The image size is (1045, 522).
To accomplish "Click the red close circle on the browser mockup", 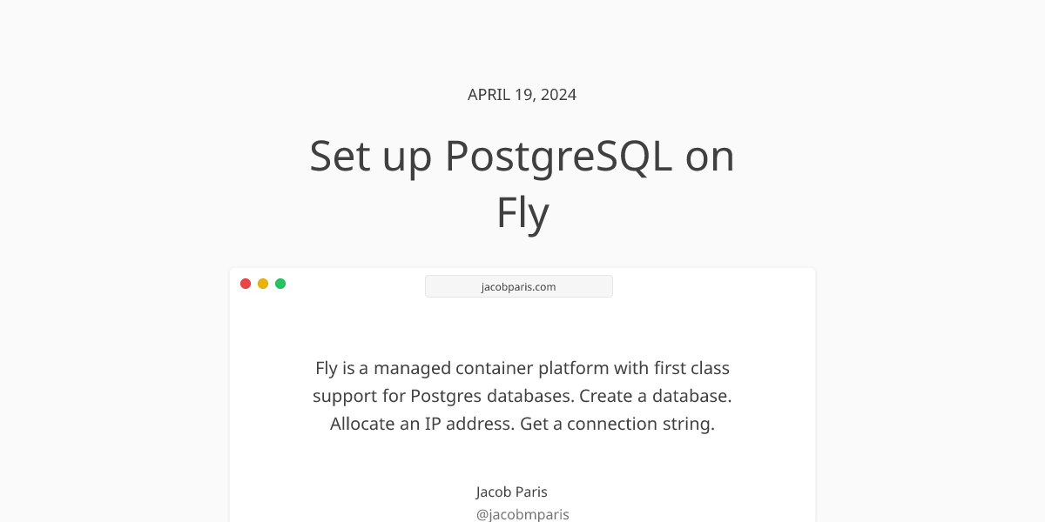I will pos(246,283).
